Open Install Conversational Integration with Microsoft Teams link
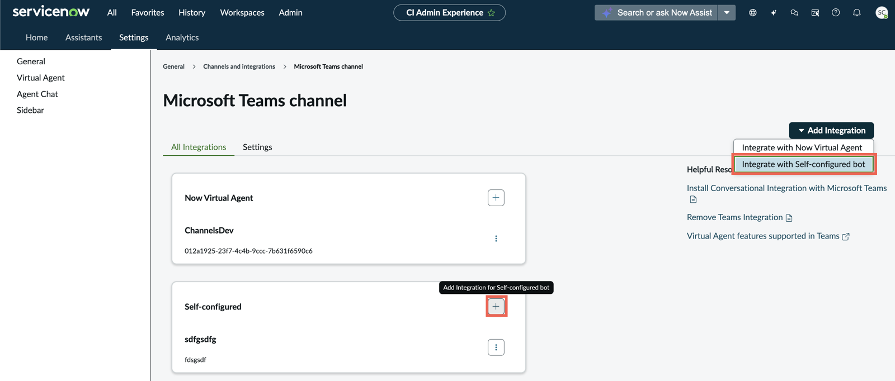 (x=786, y=188)
